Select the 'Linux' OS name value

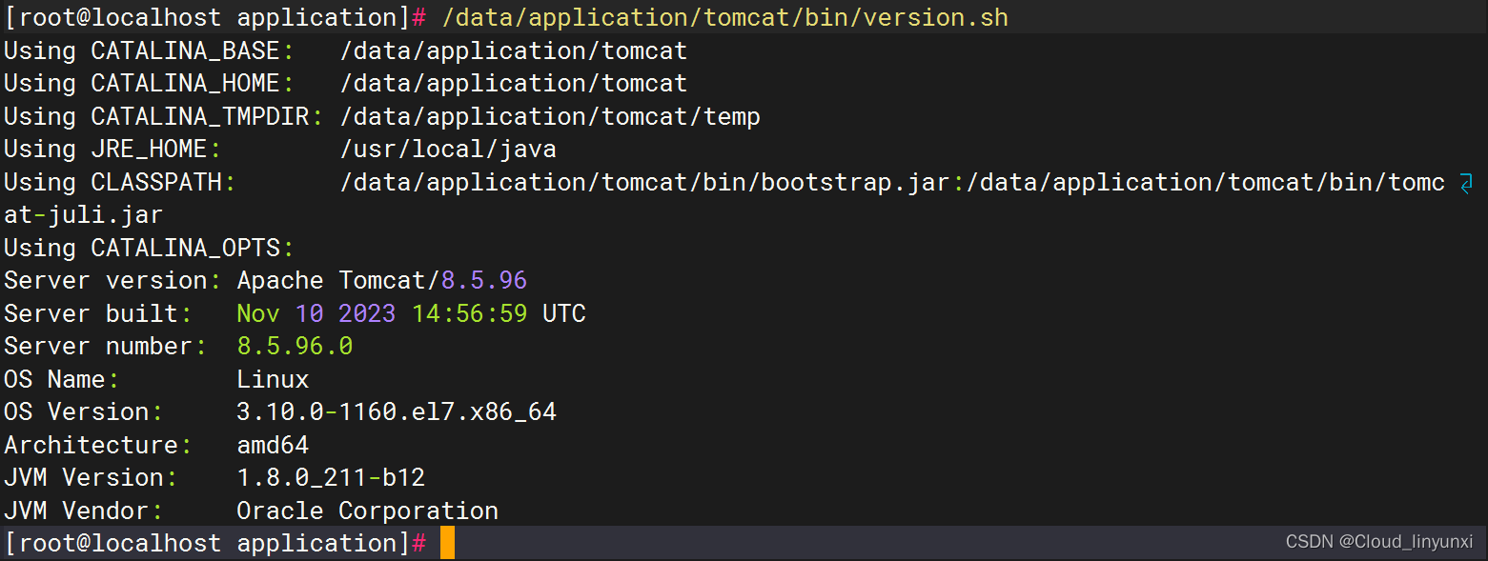click(x=273, y=379)
